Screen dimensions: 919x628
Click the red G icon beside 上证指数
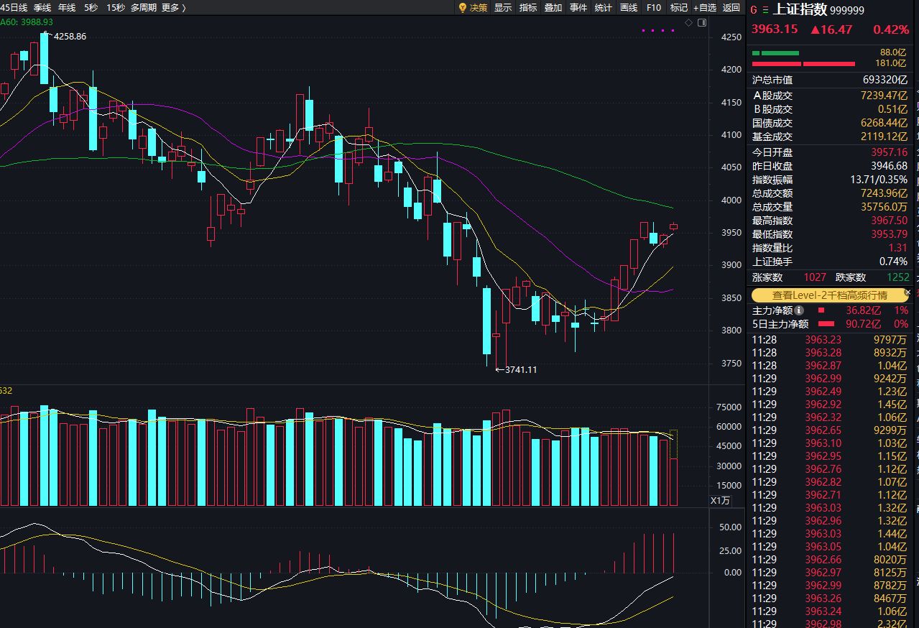(754, 10)
